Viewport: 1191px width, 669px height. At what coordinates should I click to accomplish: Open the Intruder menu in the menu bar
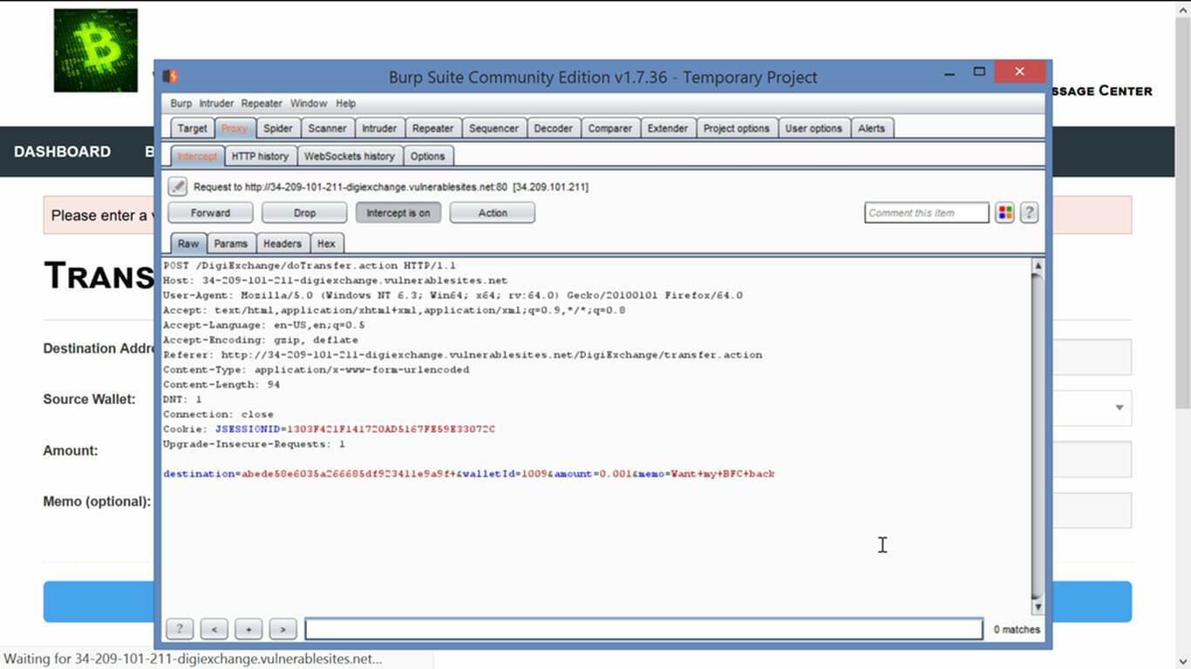click(216, 103)
